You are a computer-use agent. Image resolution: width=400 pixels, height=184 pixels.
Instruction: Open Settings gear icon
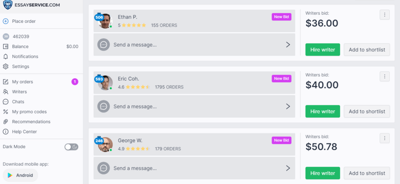click(x=6, y=66)
